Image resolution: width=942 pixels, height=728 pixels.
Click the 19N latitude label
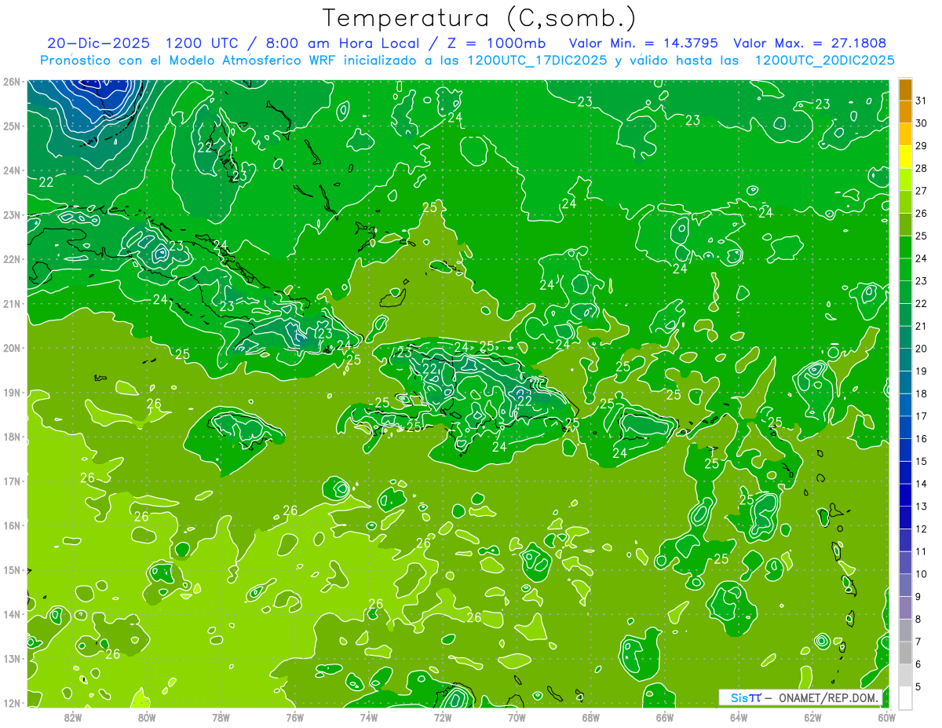[x=11, y=392]
